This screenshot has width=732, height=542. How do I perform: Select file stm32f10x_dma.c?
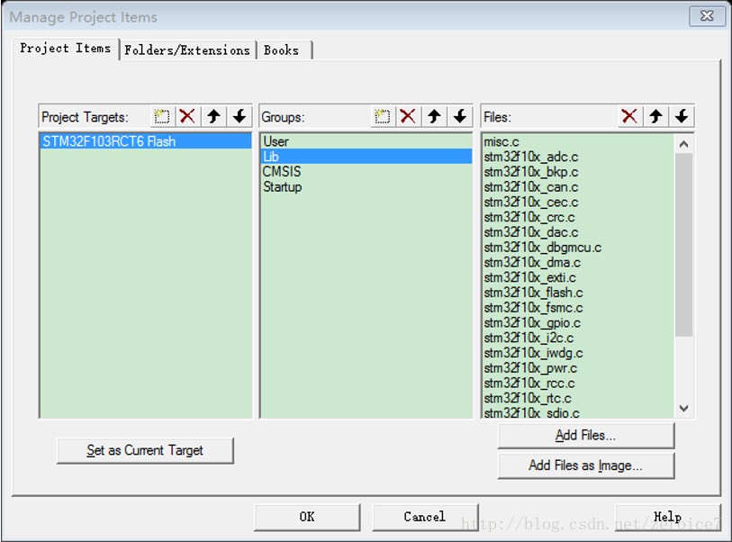click(x=578, y=262)
